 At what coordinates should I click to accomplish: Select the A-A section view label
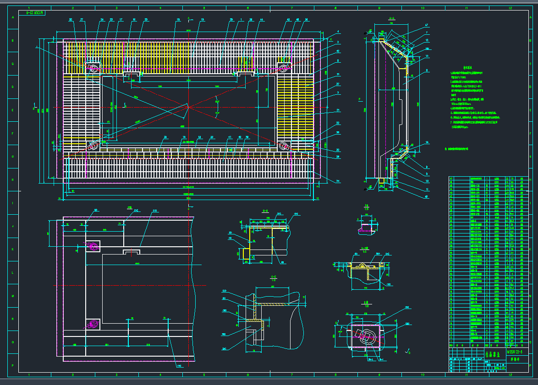point(391,18)
